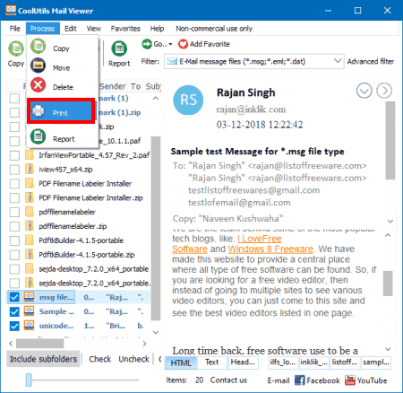
Task: Click the Advanced filter link
Action: [x=371, y=61]
